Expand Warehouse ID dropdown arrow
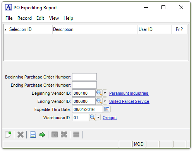Viewport: 194px width, 152px height. point(98,117)
